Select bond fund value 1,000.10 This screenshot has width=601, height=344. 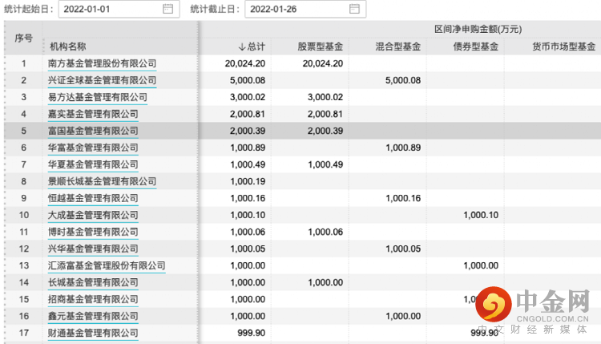(x=481, y=216)
